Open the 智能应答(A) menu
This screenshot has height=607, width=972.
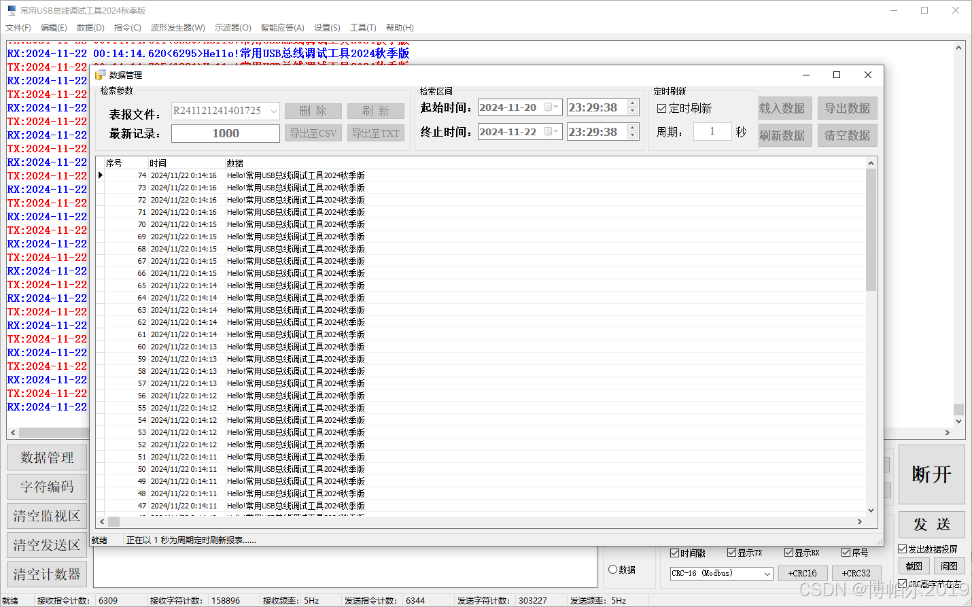(x=283, y=28)
